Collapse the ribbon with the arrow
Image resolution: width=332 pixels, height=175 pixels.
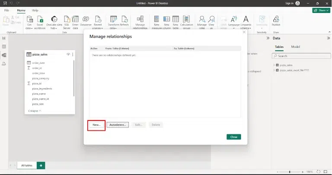point(329,32)
